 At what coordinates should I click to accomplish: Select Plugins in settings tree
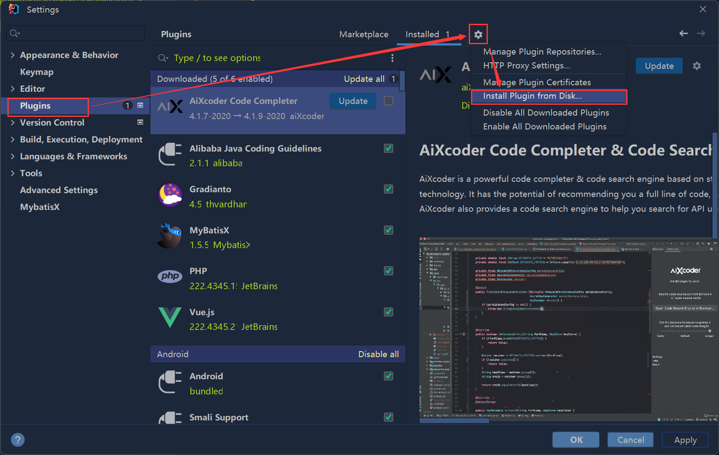[35, 106]
